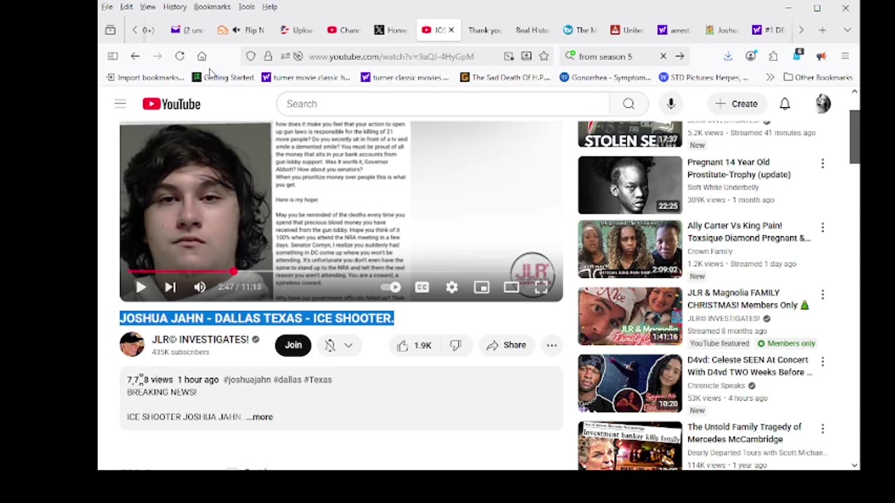Open the Tools menu

246,7
